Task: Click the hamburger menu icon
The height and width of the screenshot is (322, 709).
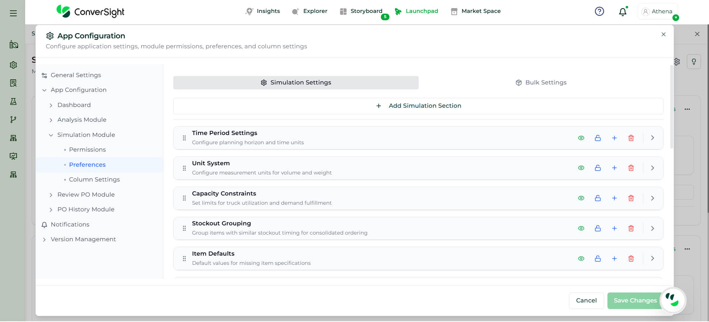Action: point(13,13)
